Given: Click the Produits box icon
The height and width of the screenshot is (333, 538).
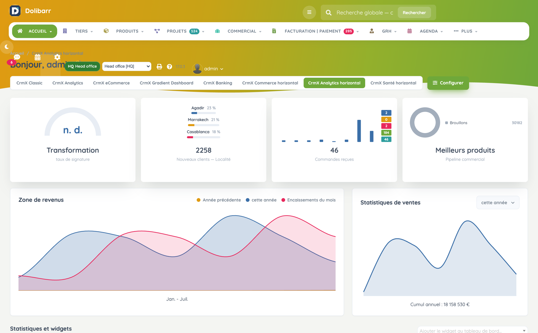Looking at the screenshot, I should pos(106,31).
